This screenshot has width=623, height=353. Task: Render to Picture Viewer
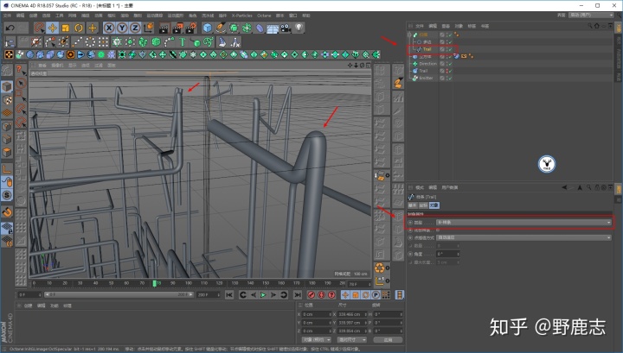pos(177,28)
